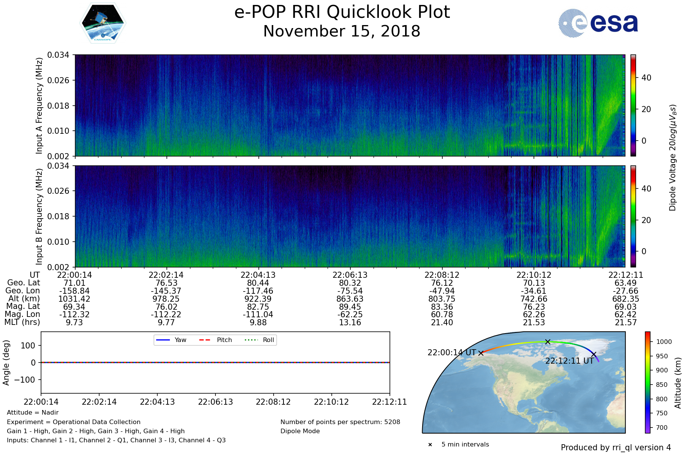Image resolution: width=684 pixels, height=456 pixels.
Task: Click the Produced by rri_ql version 4 text
Action: pyautogui.click(x=616, y=448)
